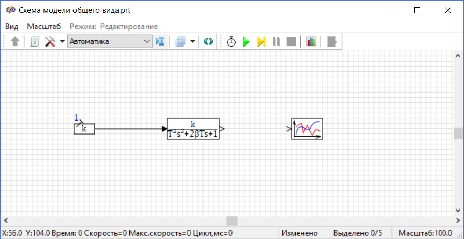
Task: Open the colored bar chart icon
Action: pos(311,42)
